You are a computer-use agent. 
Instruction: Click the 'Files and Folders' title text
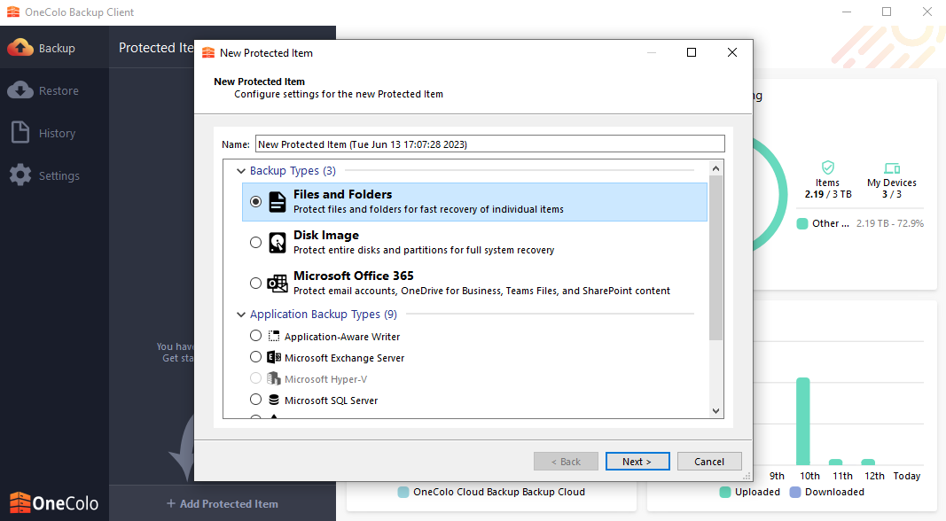click(343, 194)
